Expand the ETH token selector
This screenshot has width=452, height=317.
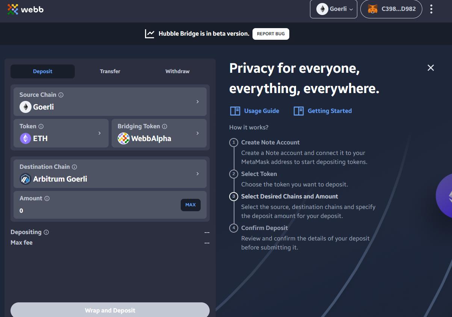(x=61, y=133)
